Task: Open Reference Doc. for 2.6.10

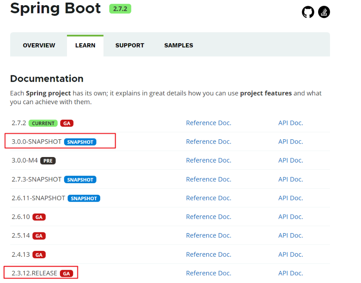Action: coord(209,217)
